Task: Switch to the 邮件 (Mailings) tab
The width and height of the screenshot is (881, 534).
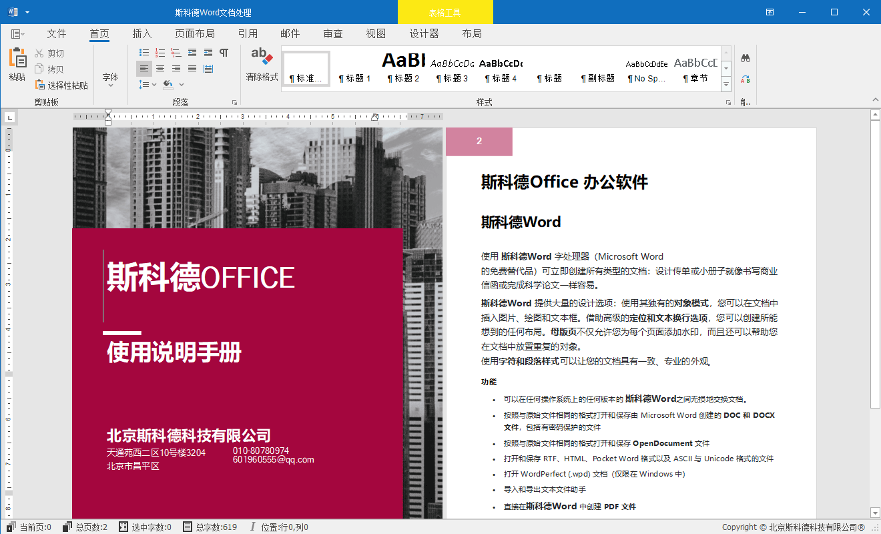Action: pos(290,33)
